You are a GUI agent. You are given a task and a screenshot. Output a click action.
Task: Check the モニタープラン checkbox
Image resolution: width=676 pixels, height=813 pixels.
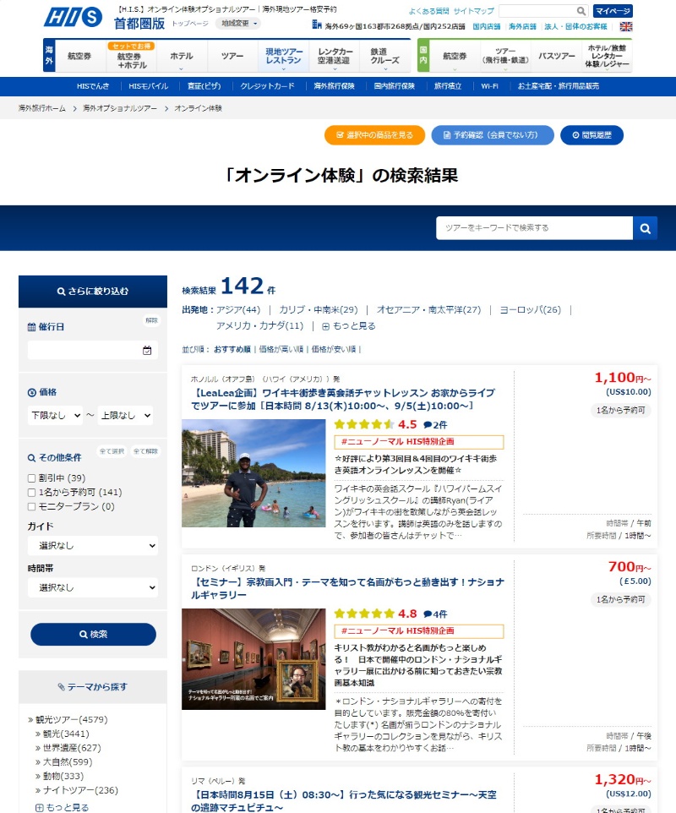[32, 505]
